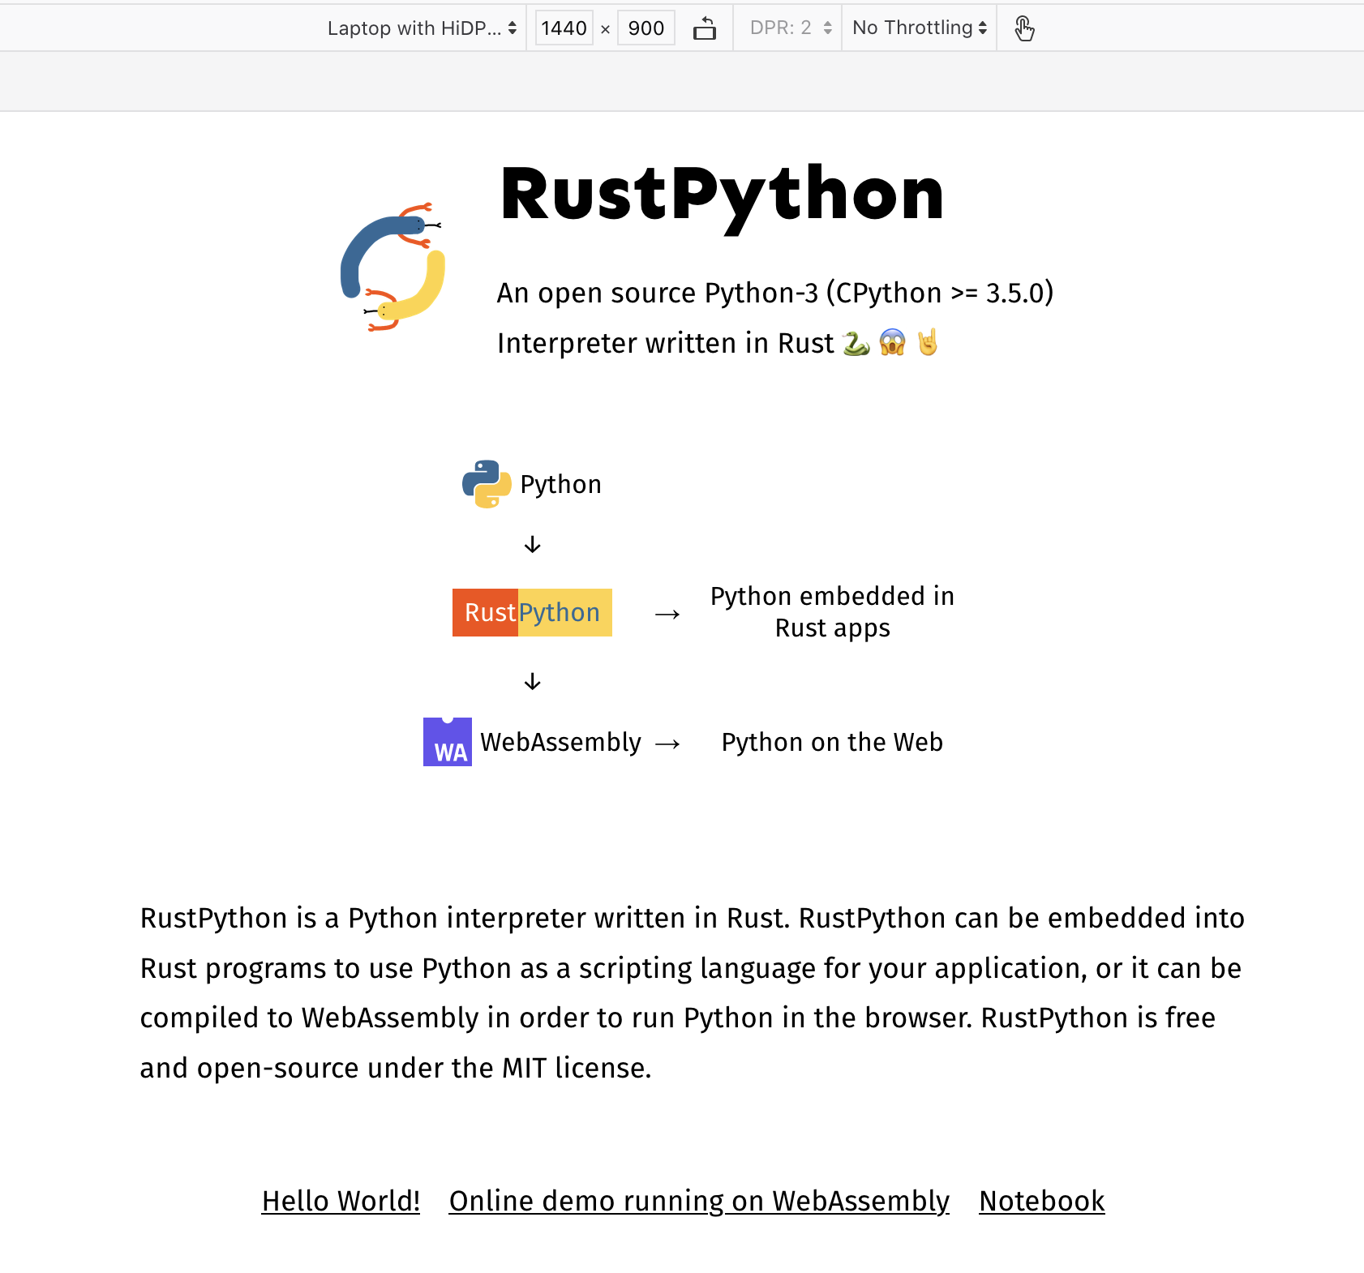Click 'Interpreter written in Rust' subtitle text
1364x1273 pixels.
coord(665,343)
